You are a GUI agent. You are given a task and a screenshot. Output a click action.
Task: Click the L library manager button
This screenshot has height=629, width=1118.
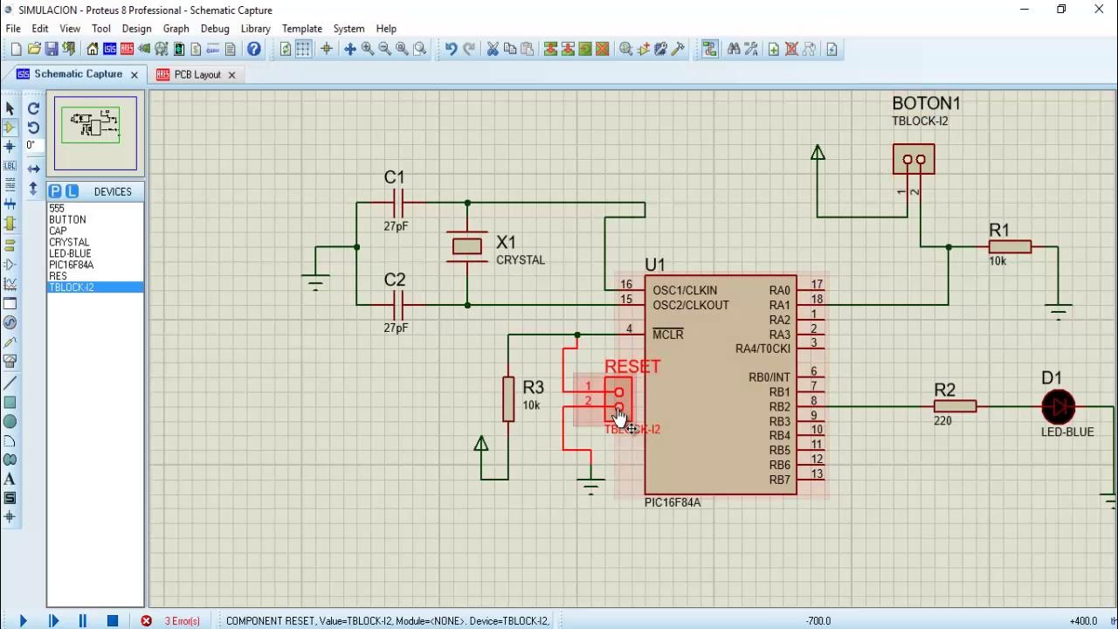tap(72, 191)
